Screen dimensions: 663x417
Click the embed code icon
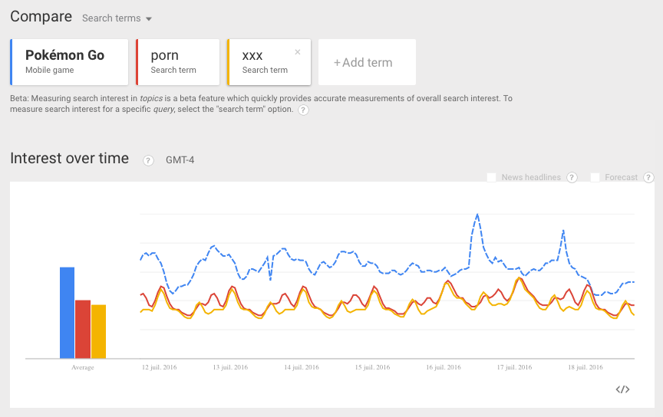pos(622,389)
